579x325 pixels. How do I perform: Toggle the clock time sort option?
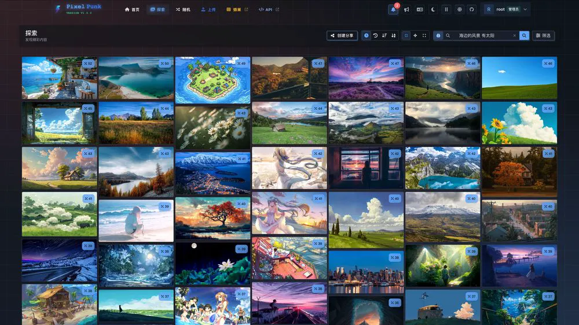pos(367,35)
